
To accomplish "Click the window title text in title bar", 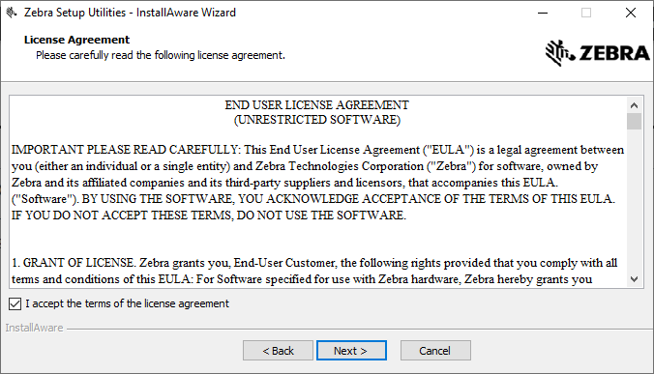I will click(x=130, y=13).
